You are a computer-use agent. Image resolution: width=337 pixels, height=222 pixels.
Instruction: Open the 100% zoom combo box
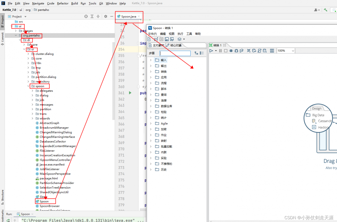(x=286, y=51)
